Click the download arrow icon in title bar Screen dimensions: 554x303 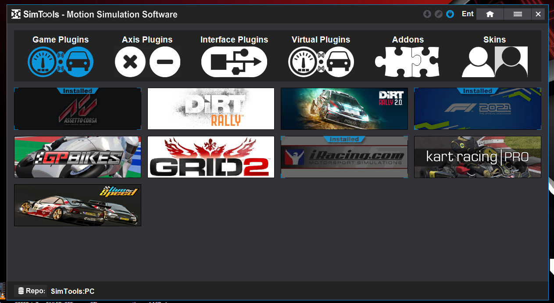427,14
